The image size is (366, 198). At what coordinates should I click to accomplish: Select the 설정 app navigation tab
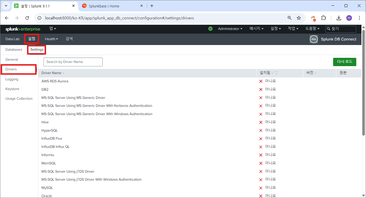pos(32,39)
